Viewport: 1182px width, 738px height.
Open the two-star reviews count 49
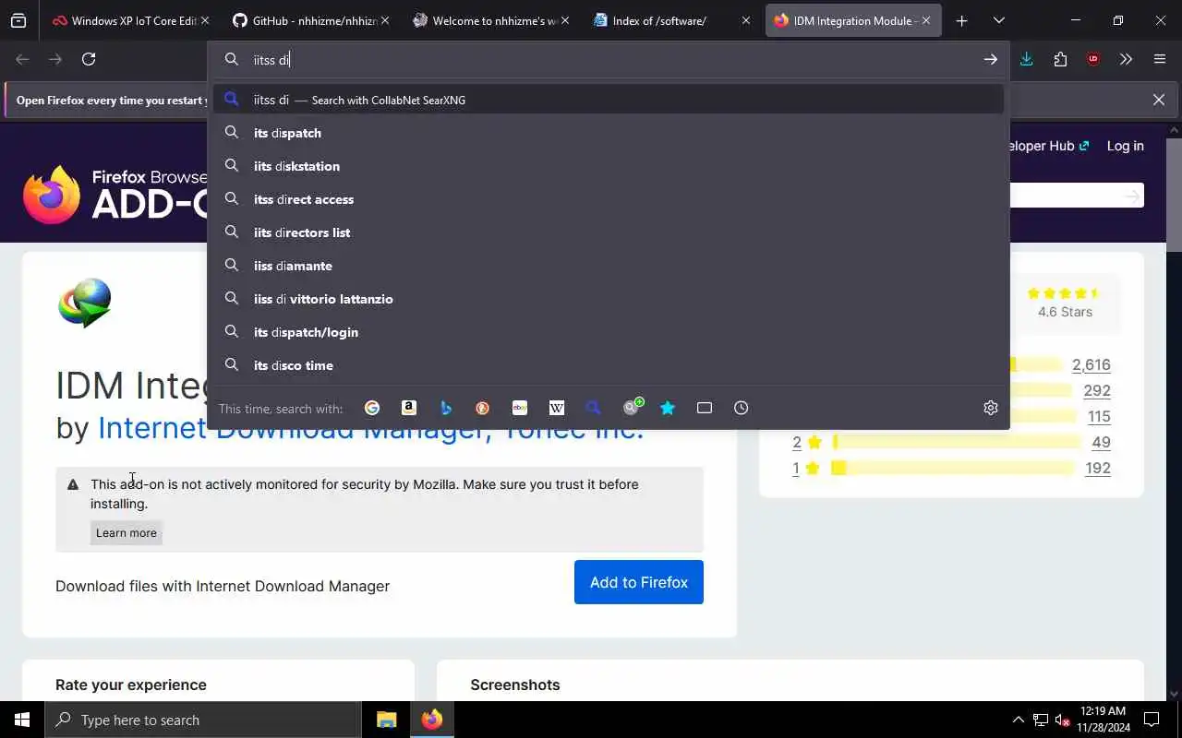pyautogui.click(x=1101, y=442)
